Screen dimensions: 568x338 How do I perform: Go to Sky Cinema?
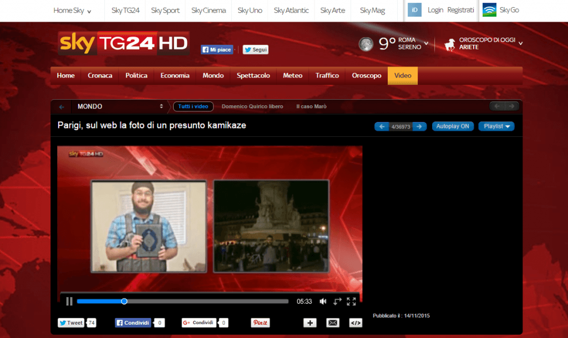(209, 11)
